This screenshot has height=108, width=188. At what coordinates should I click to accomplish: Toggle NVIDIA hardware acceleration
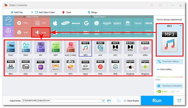click(162, 91)
